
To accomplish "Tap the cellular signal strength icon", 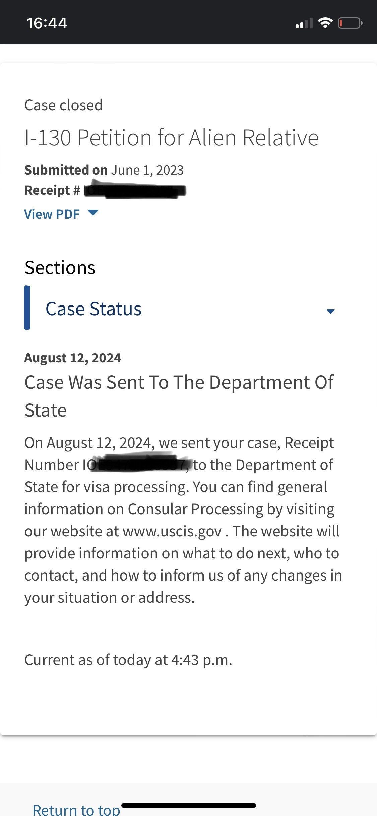I will [x=304, y=23].
